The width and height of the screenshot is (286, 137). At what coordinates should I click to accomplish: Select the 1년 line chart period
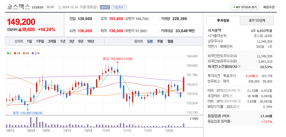click(63, 41)
